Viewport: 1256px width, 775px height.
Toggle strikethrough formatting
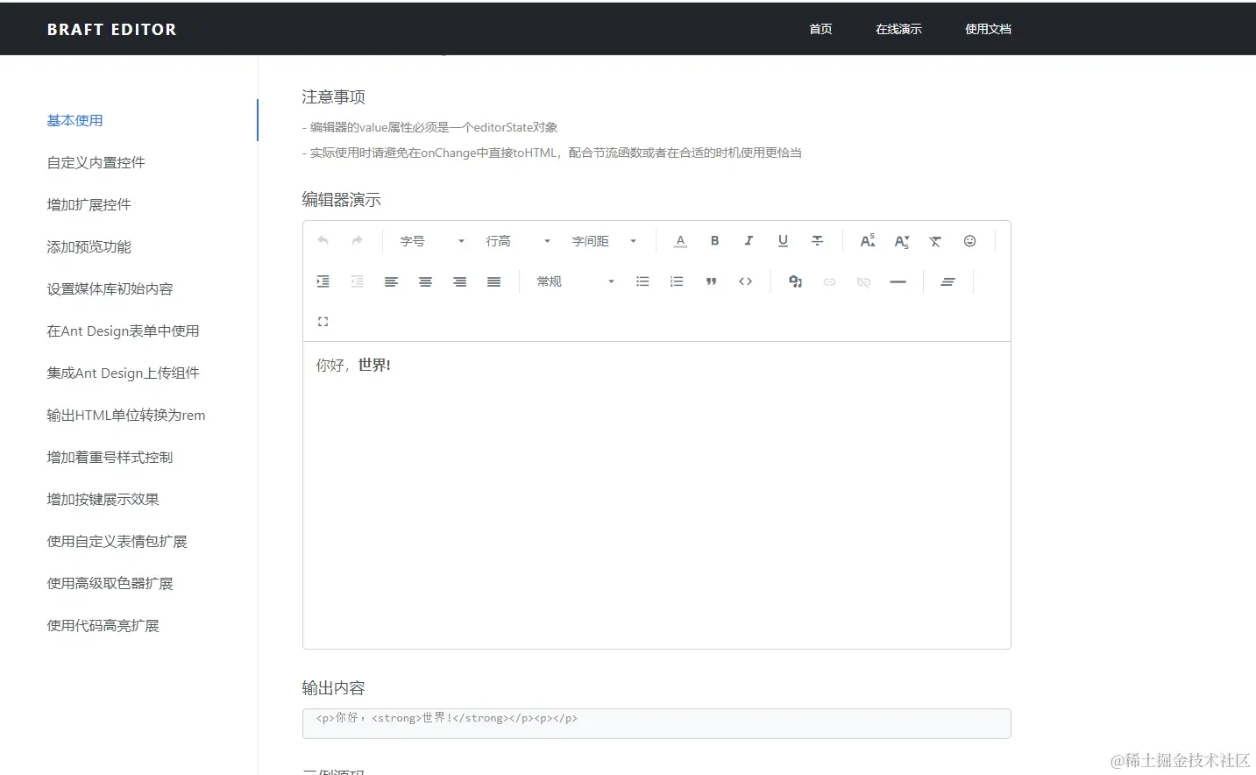817,241
